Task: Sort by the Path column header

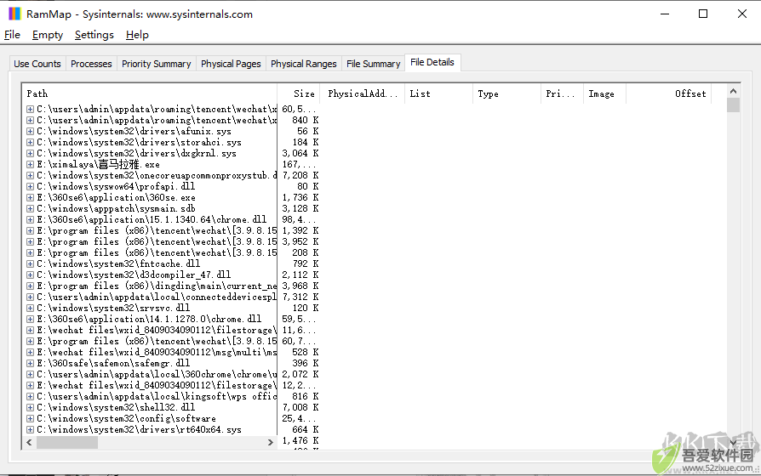Action: 150,93
